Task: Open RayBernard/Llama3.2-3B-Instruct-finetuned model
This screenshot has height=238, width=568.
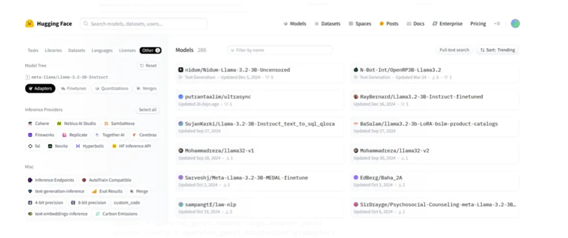Action: pos(435,100)
